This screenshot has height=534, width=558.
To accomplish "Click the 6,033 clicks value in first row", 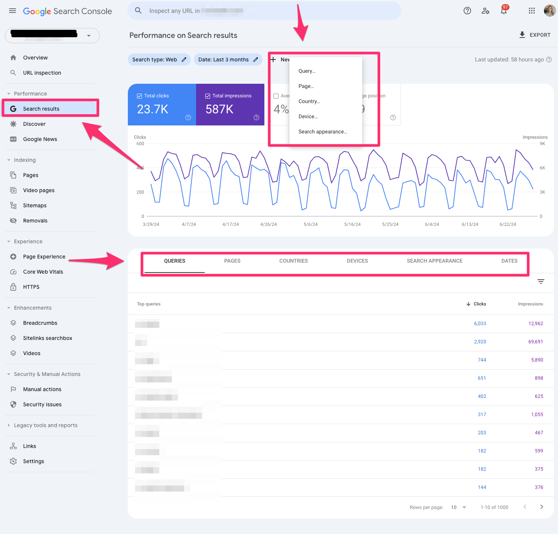I will tap(480, 324).
